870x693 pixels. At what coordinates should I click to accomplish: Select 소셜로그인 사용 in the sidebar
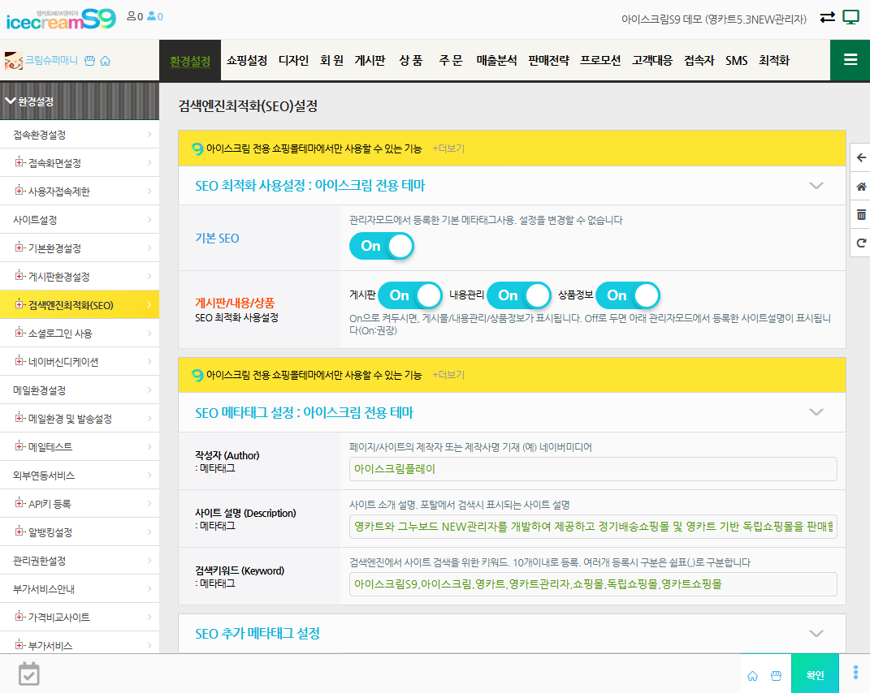click(x=60, y=334)
